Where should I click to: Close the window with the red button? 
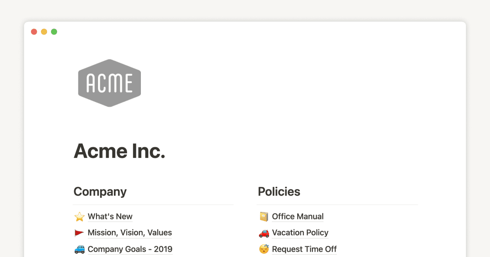[34, 32]
